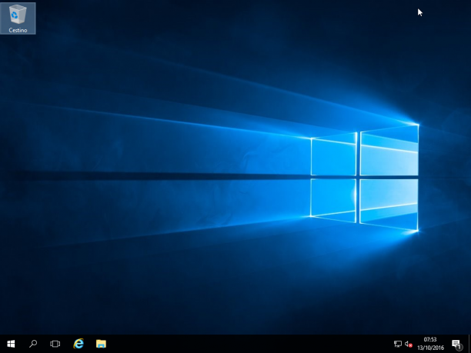
Task: Launch Internet Explorer from the taskbar
Action: pos(78,344)
